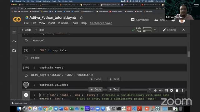Click the top toolbar + Code button

click(x=26, y=30)
